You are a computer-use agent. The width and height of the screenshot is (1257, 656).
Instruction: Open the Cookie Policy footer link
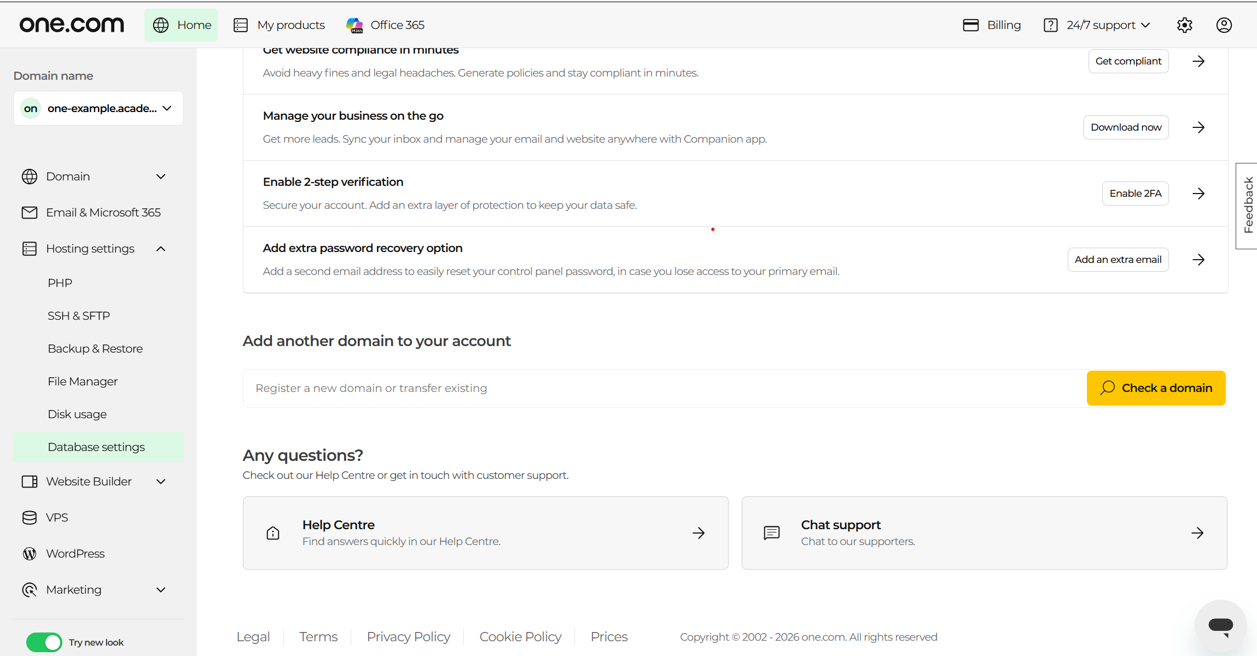click(521, 637)
